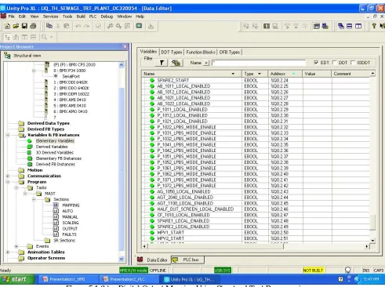Click the Validate checkmark toolbar icon
The height and width of the screenshot is (287, 385).
pyautogui.click(x=98, y=26)
